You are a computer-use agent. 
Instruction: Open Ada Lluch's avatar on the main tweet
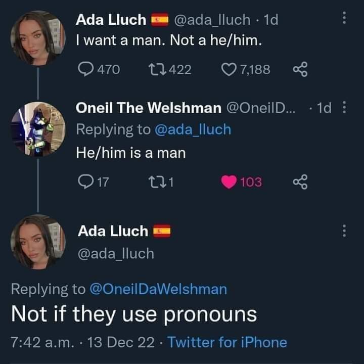(x=38, y=241)
